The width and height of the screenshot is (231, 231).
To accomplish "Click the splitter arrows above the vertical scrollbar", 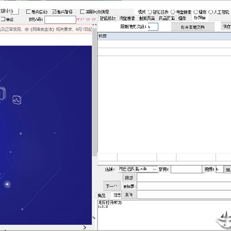I will pos(94,25).
